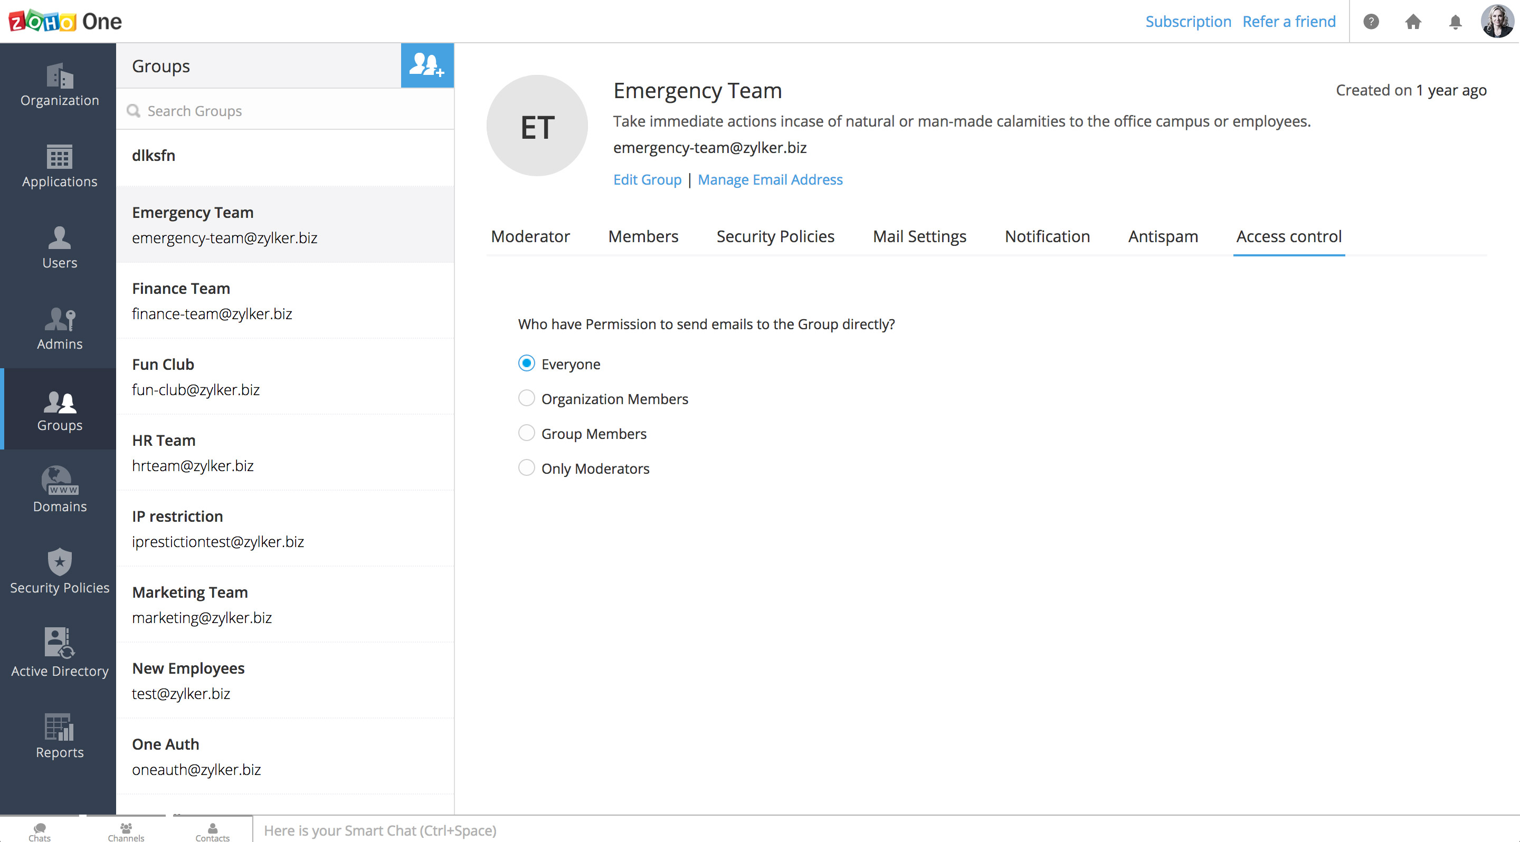Go to Admins in the sidebar
Viewport: 1520px width, 842px height.
[60, 329]
